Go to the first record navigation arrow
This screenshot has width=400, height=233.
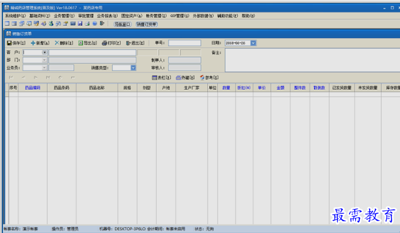[11, 77]
